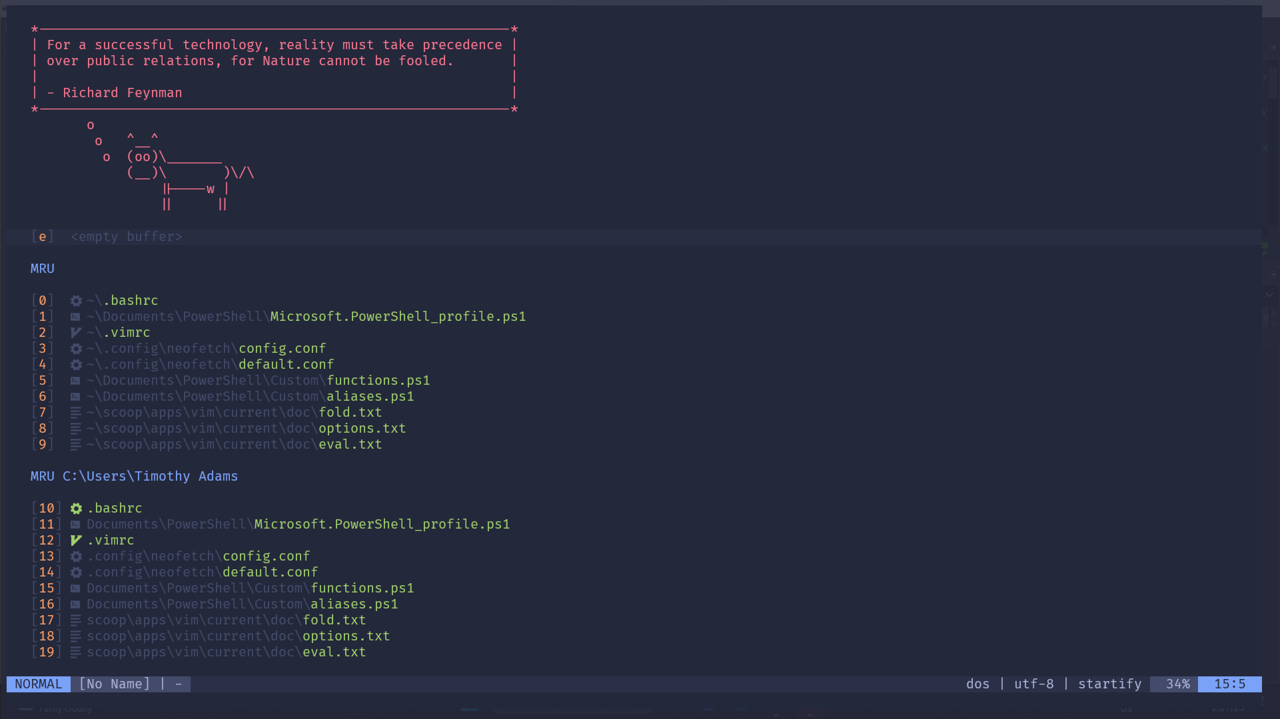This screenshot has height=719, width=1280.
Task: Click the PowerShell icon beside Microsoft.PowerShell_profile.ps1
Action: (75, 316)
